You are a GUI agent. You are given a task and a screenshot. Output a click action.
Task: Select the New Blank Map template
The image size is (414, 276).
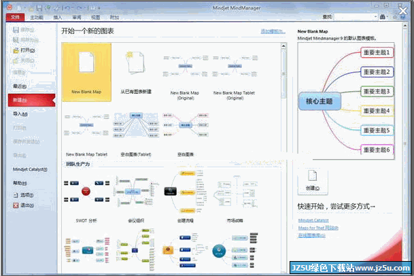click(x=86, y=72)
